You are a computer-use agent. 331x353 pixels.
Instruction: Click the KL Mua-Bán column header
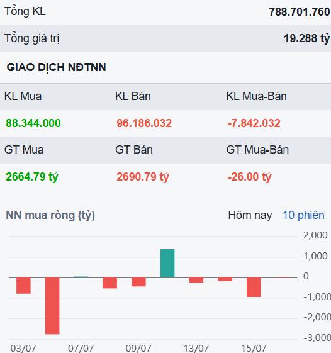(257, 96)
